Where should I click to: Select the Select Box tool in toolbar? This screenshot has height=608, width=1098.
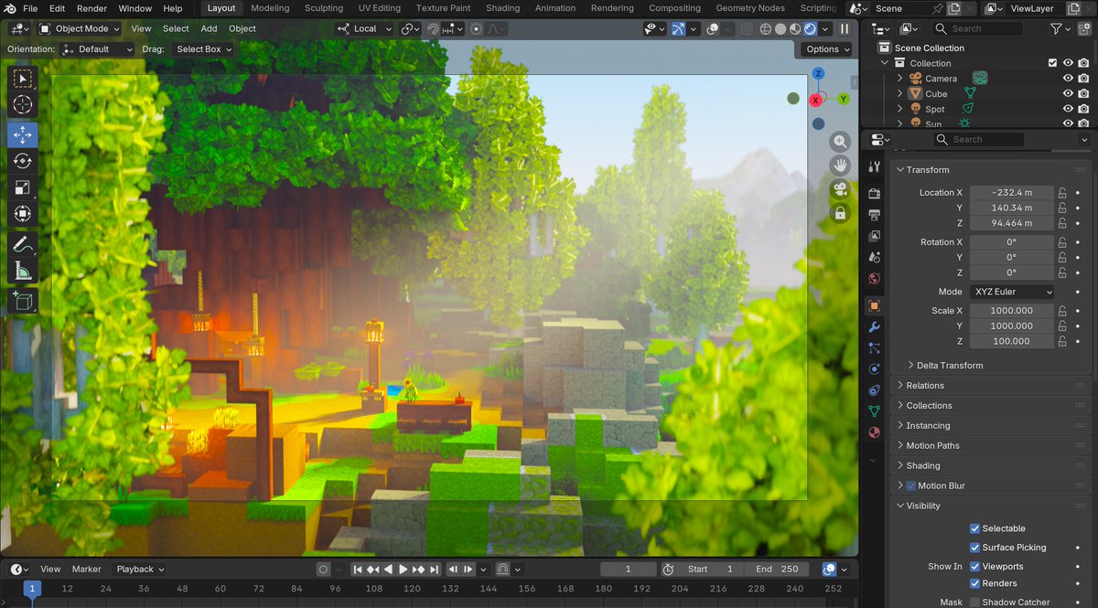tap(23, 79)
